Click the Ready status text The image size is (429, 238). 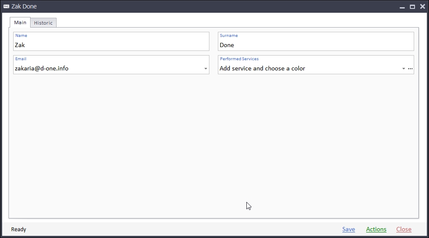[x=19, y=230]
